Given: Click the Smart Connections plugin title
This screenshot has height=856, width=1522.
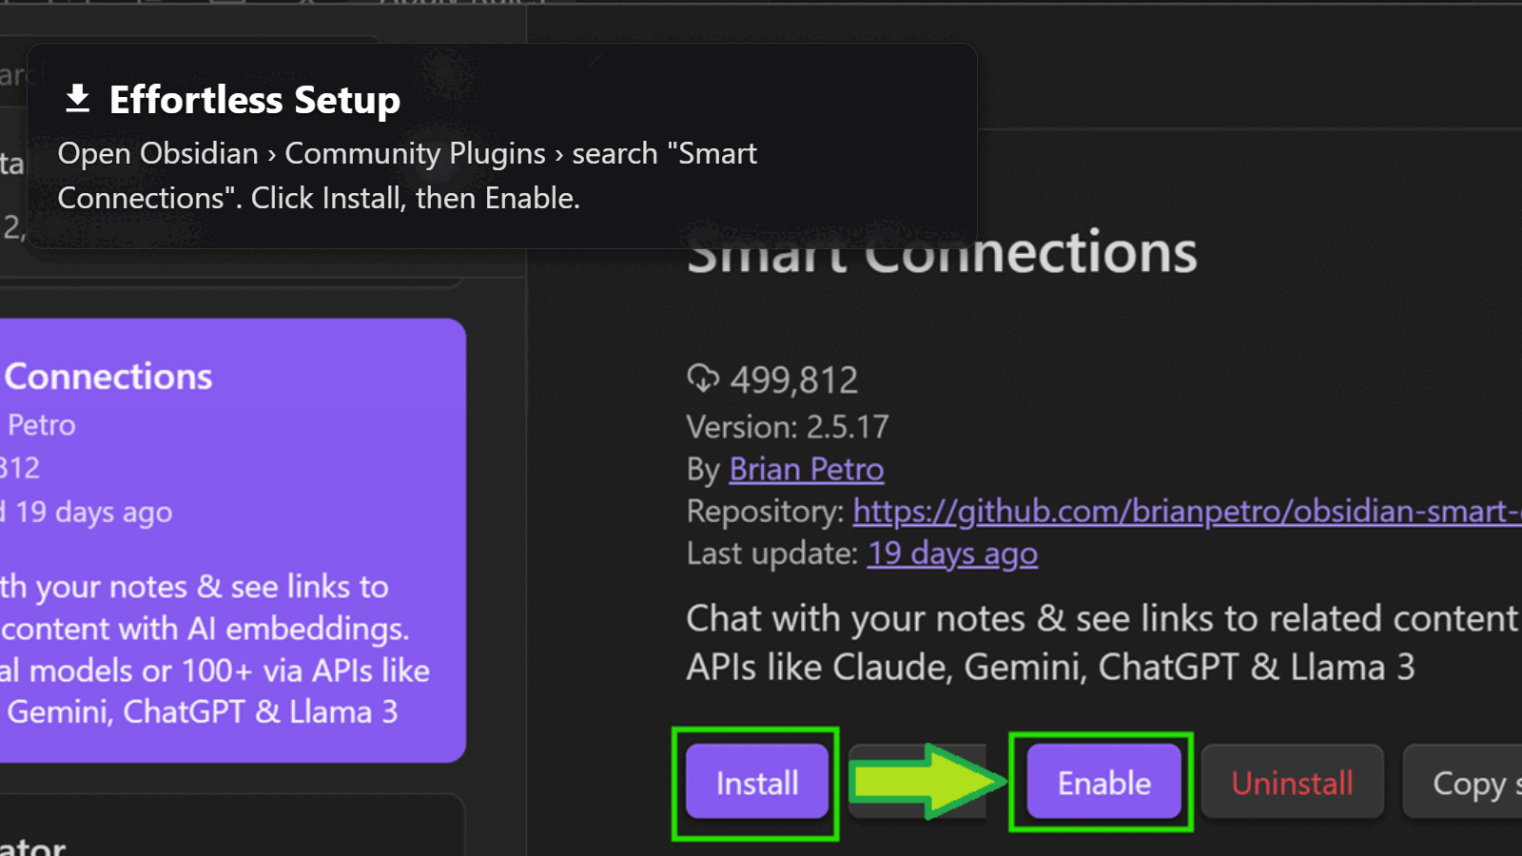Looking at the screenshot, I should pos(942,250).
